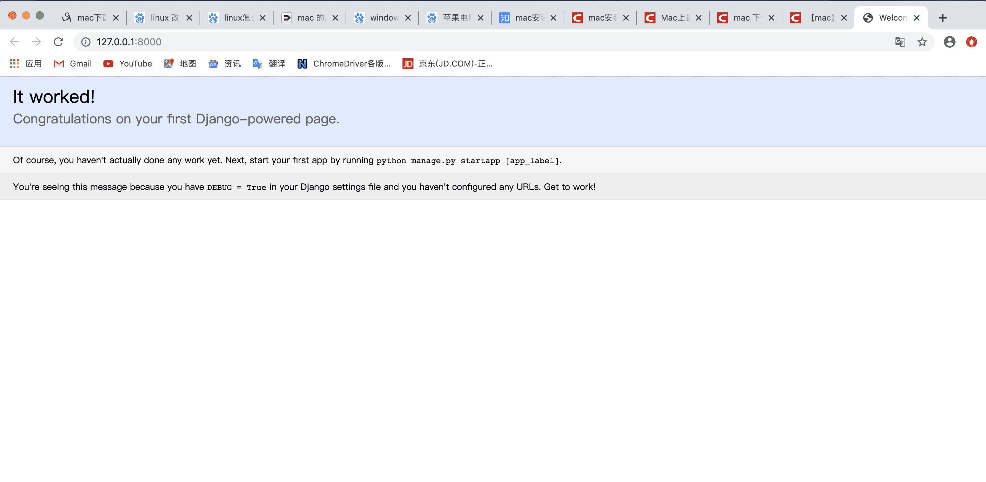Open the 应用 bookmarks folder
986x482 pixels.
click(x=25, y=63)
